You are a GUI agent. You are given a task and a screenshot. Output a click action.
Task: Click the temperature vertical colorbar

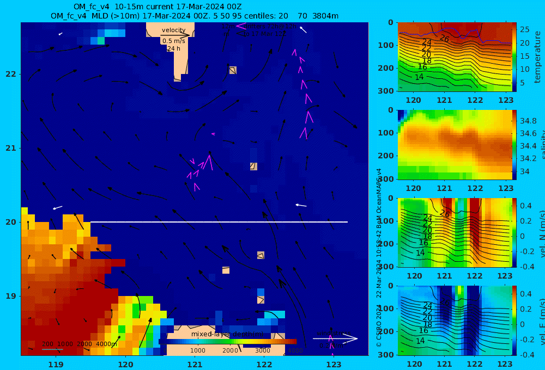point(514,57)
